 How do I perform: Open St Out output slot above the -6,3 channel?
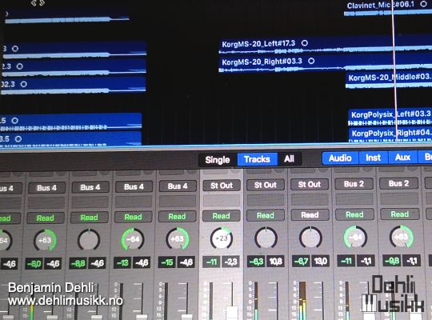click(266, 185)
